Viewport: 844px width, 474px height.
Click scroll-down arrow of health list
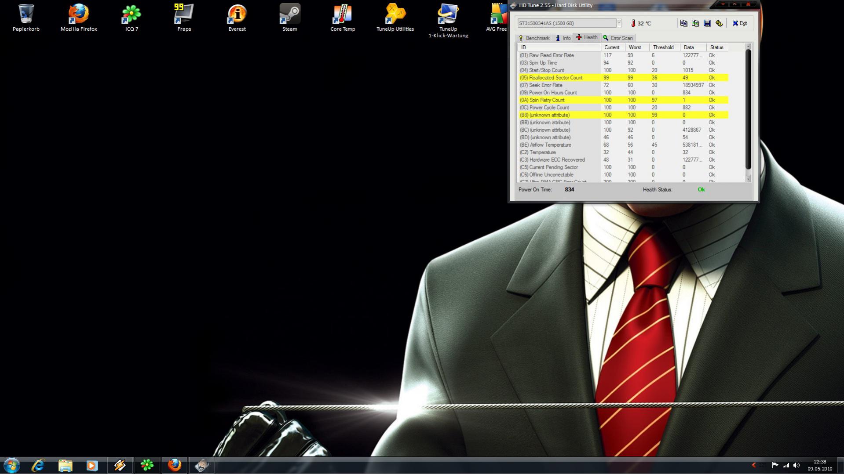749,179
